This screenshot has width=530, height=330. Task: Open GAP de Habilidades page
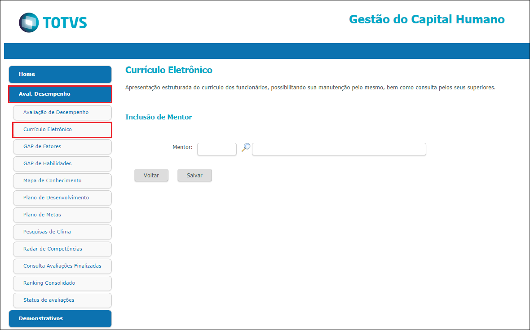[62, 163]
